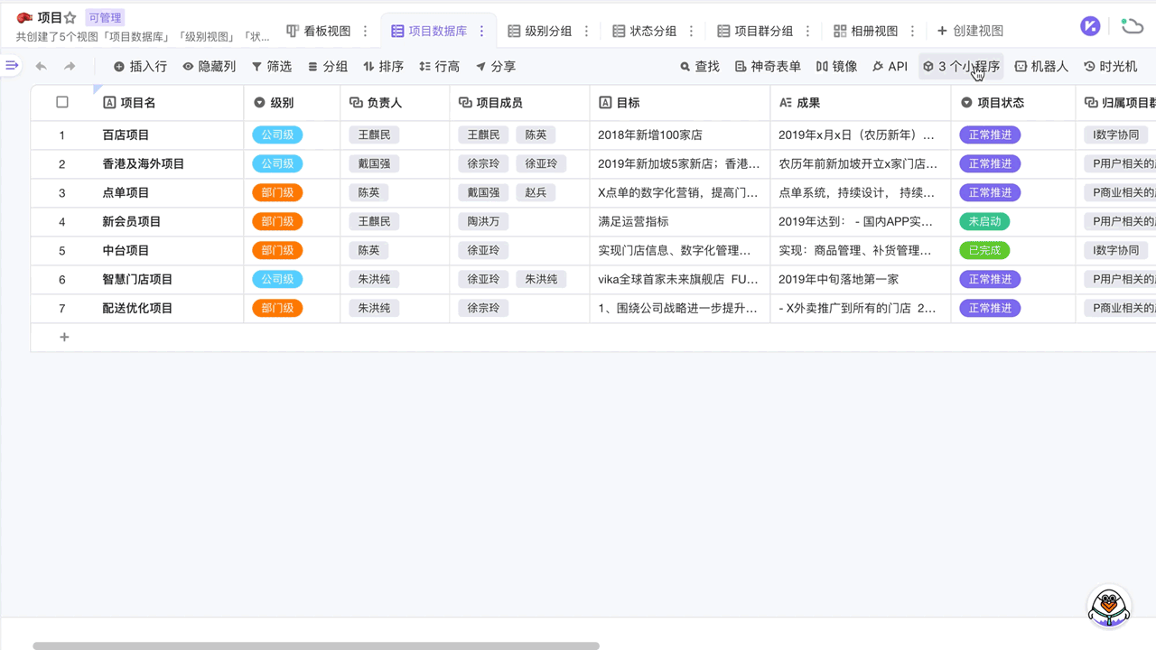Viewport: 1156px width, 650px height.
Task: Open the 查找 search tool
Action: [699, 67]
